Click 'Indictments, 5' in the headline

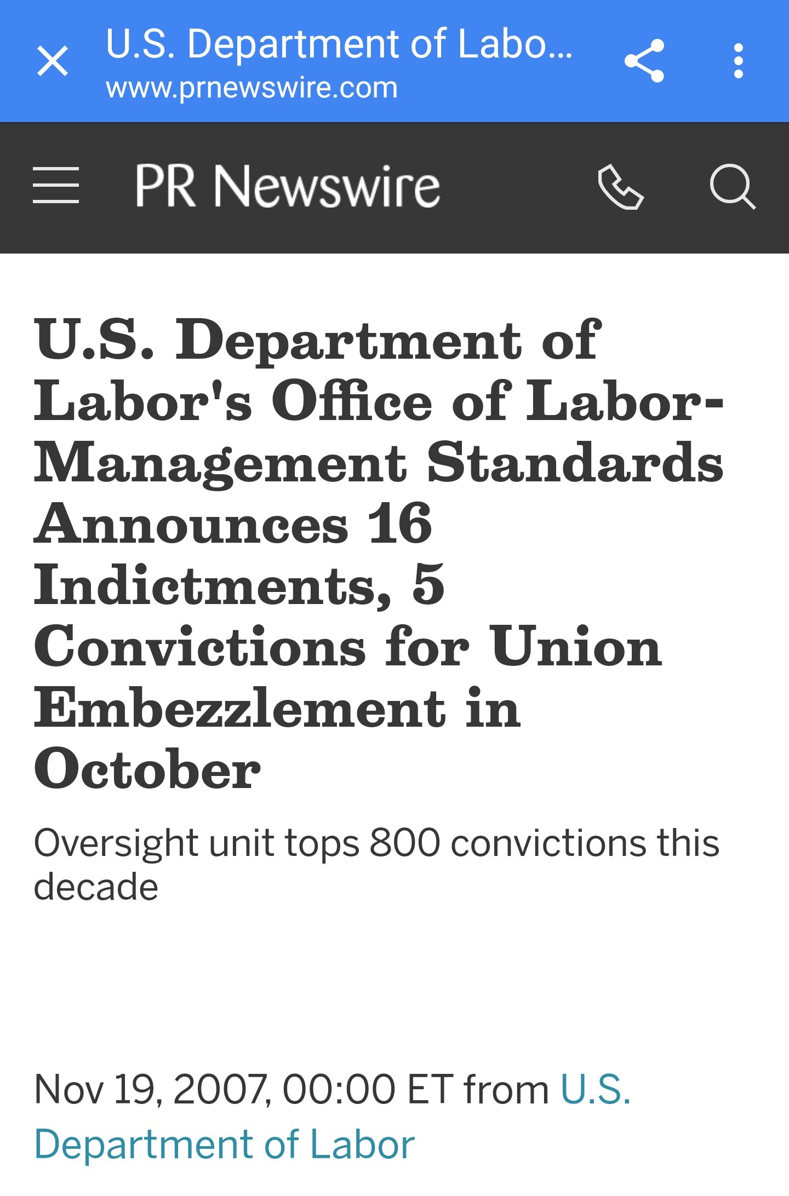[x=239, y=585]
